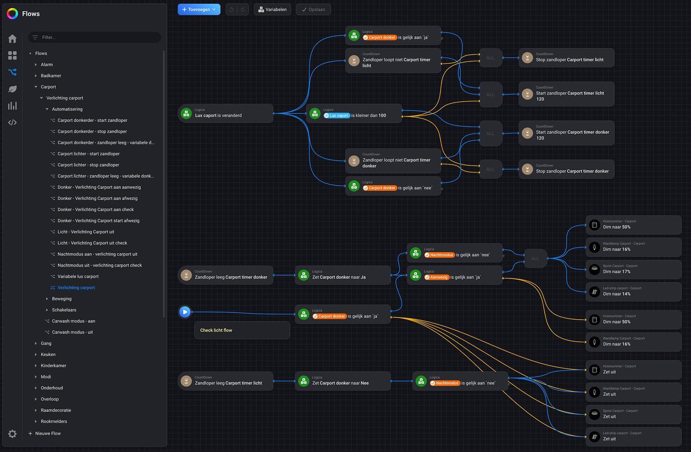Click hourglass icon on Zandloper leeg Carport timer donker

186,275
